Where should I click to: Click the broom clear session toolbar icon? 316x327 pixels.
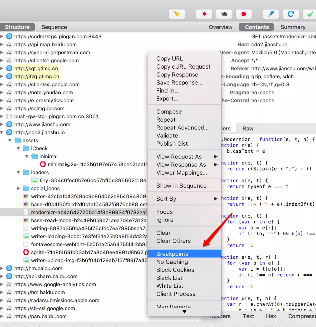click(x=176, y=14)
